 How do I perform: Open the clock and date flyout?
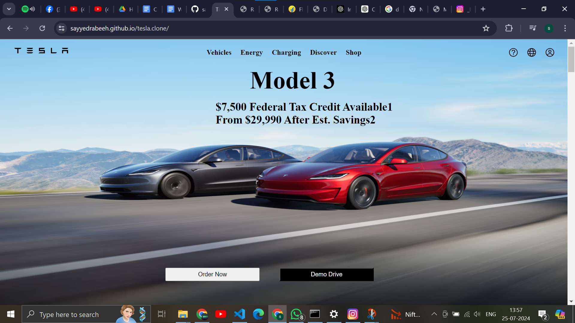point(516,314)
